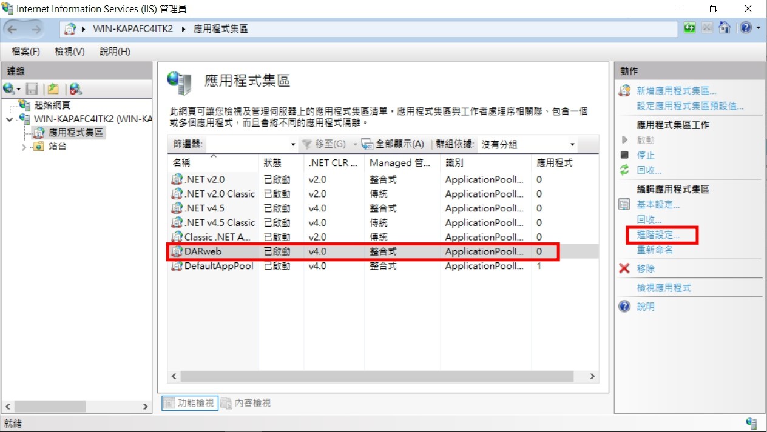
Task: Click the 回收 link under 編輯應用程式集區
Action: (x=649, y=220)
